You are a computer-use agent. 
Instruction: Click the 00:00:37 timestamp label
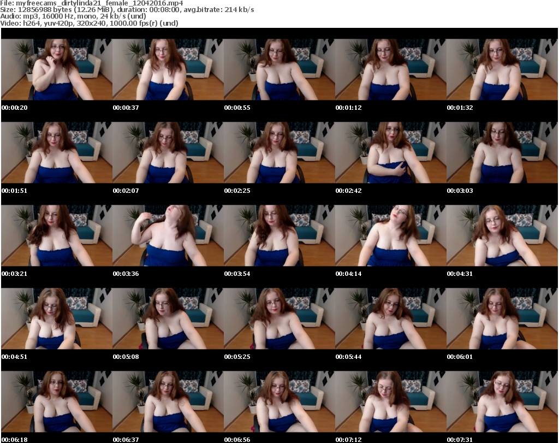click(126, 108)
